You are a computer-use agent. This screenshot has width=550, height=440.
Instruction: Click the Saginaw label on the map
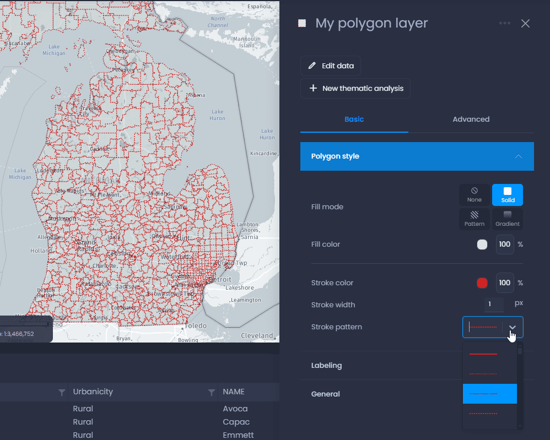tap(175, 207)
